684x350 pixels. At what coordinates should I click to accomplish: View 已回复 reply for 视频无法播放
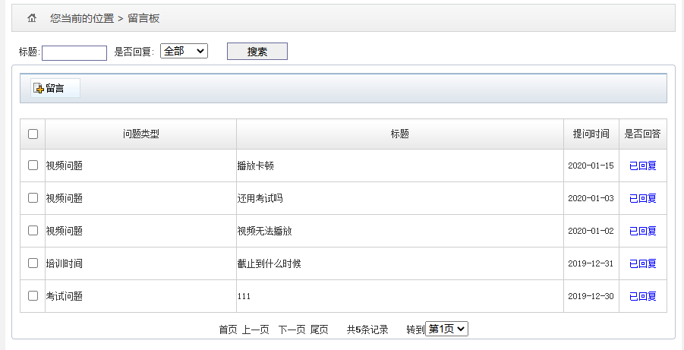coord(642,231)
